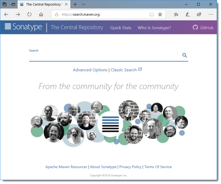Click Copyright ©2018 Sonatype, Inc. text

108,176
